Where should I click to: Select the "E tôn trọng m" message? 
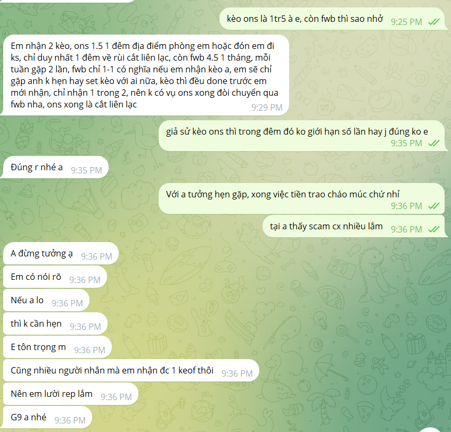pos(58,347)
